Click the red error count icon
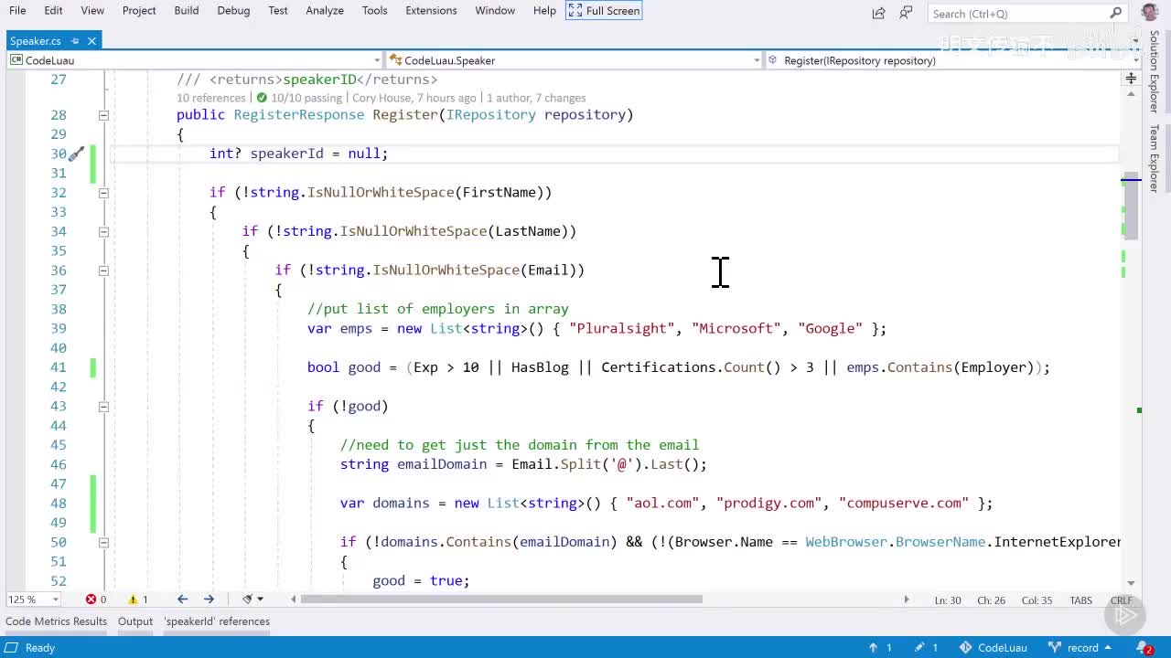Viewport: 1171px width, 658px height. (x=91, y=600)
